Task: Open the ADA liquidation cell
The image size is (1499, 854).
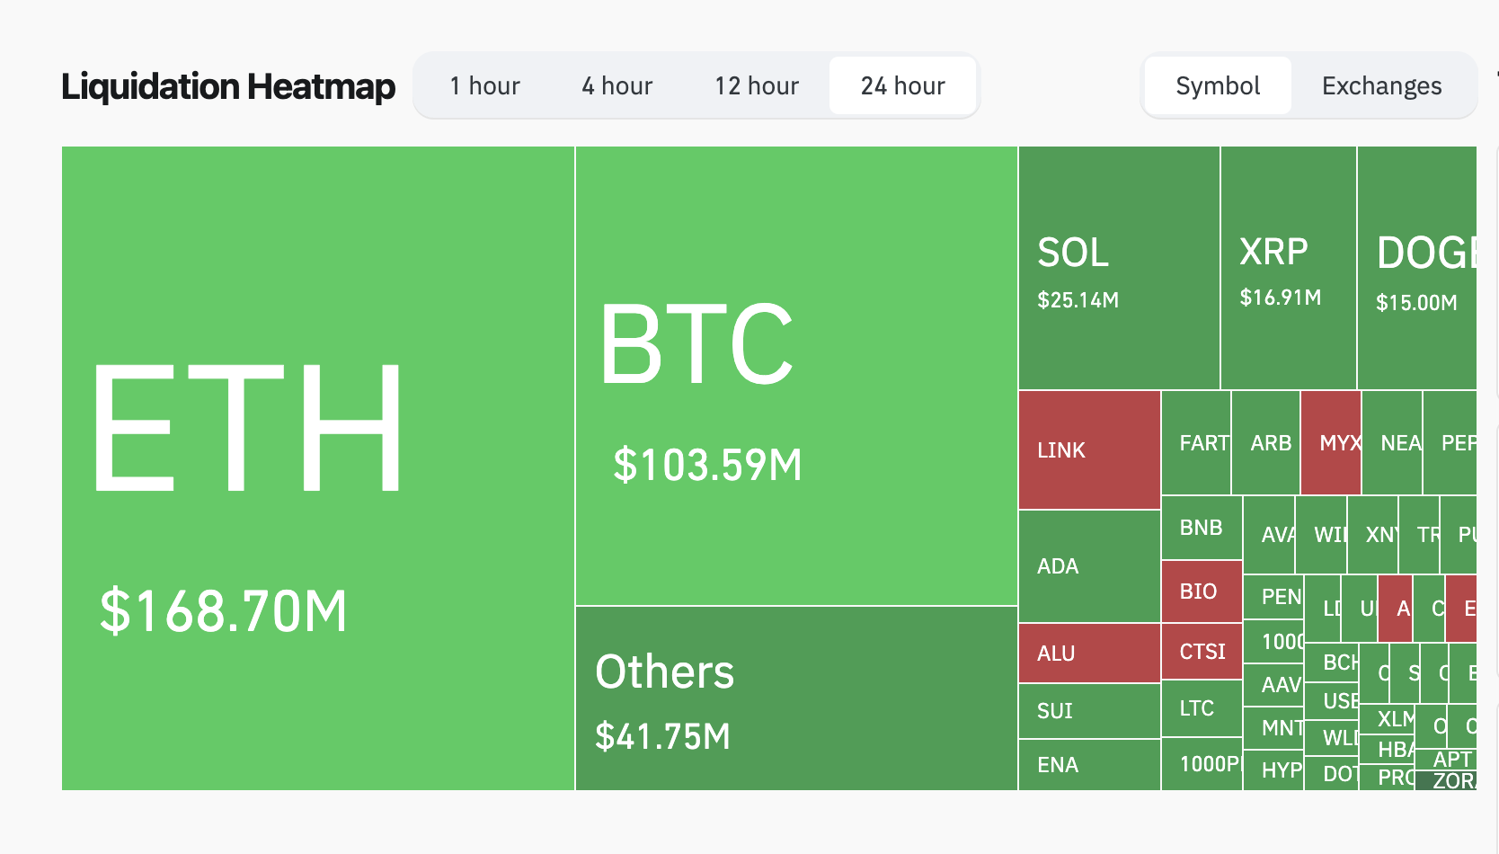Action: [x=1087, y=566]
